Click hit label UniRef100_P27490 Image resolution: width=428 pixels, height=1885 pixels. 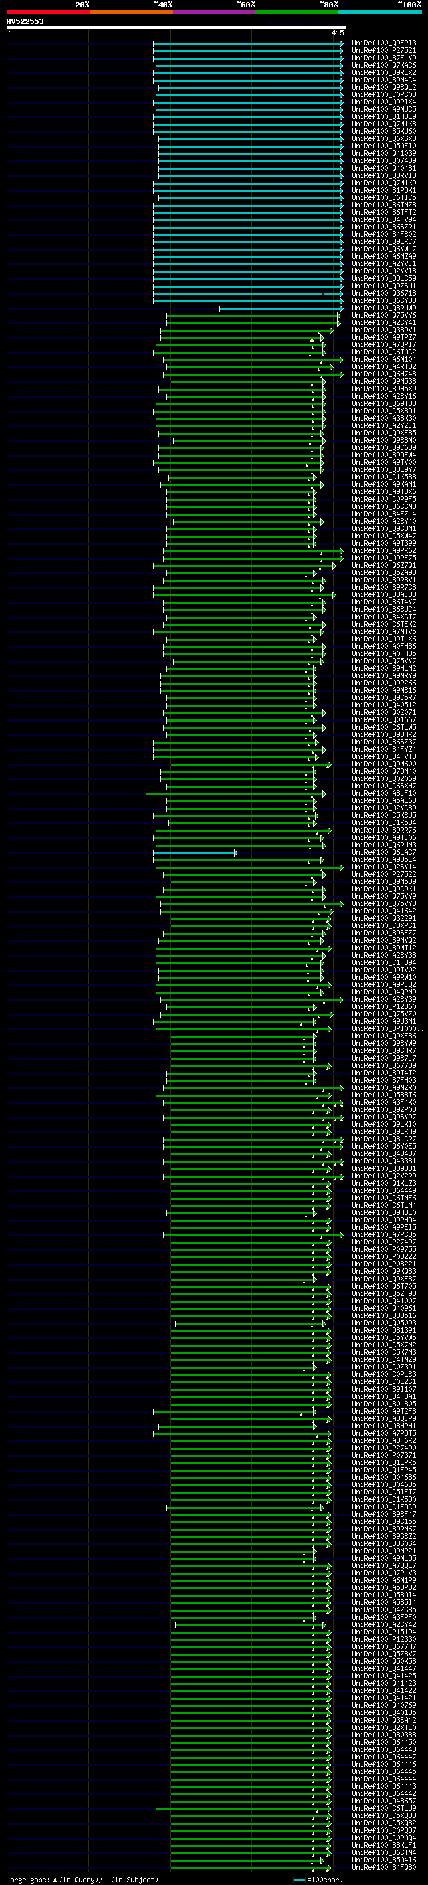384,1448
